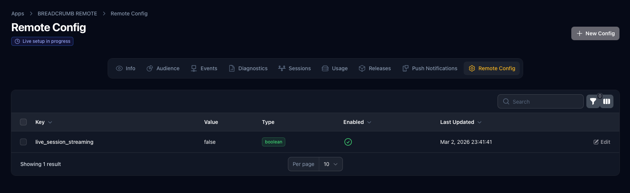The height and width of the screenshot is (193, 630).
Task: Open the Push Notifications tab
Action: click(430, 68)
